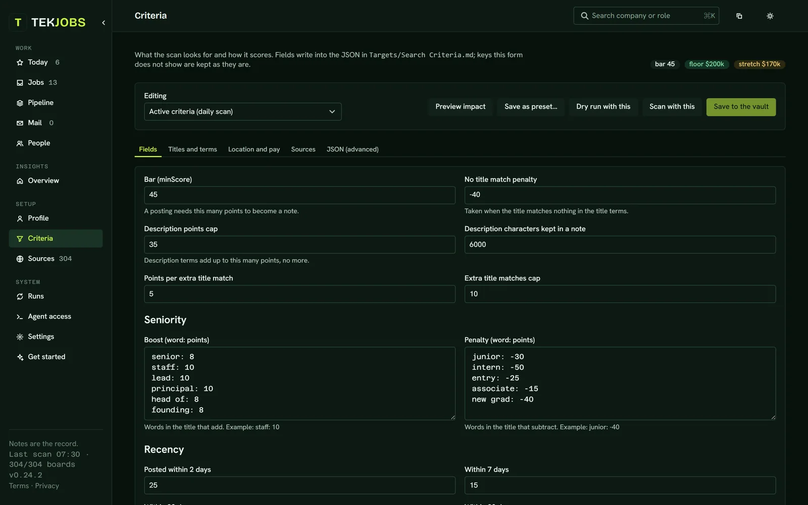
Task: Open the Editing criteria dropdown
Action: [x=242, y=112]
